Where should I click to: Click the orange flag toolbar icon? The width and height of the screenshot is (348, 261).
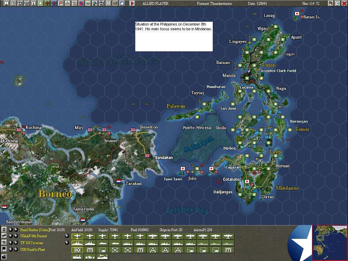coord(61,3)
